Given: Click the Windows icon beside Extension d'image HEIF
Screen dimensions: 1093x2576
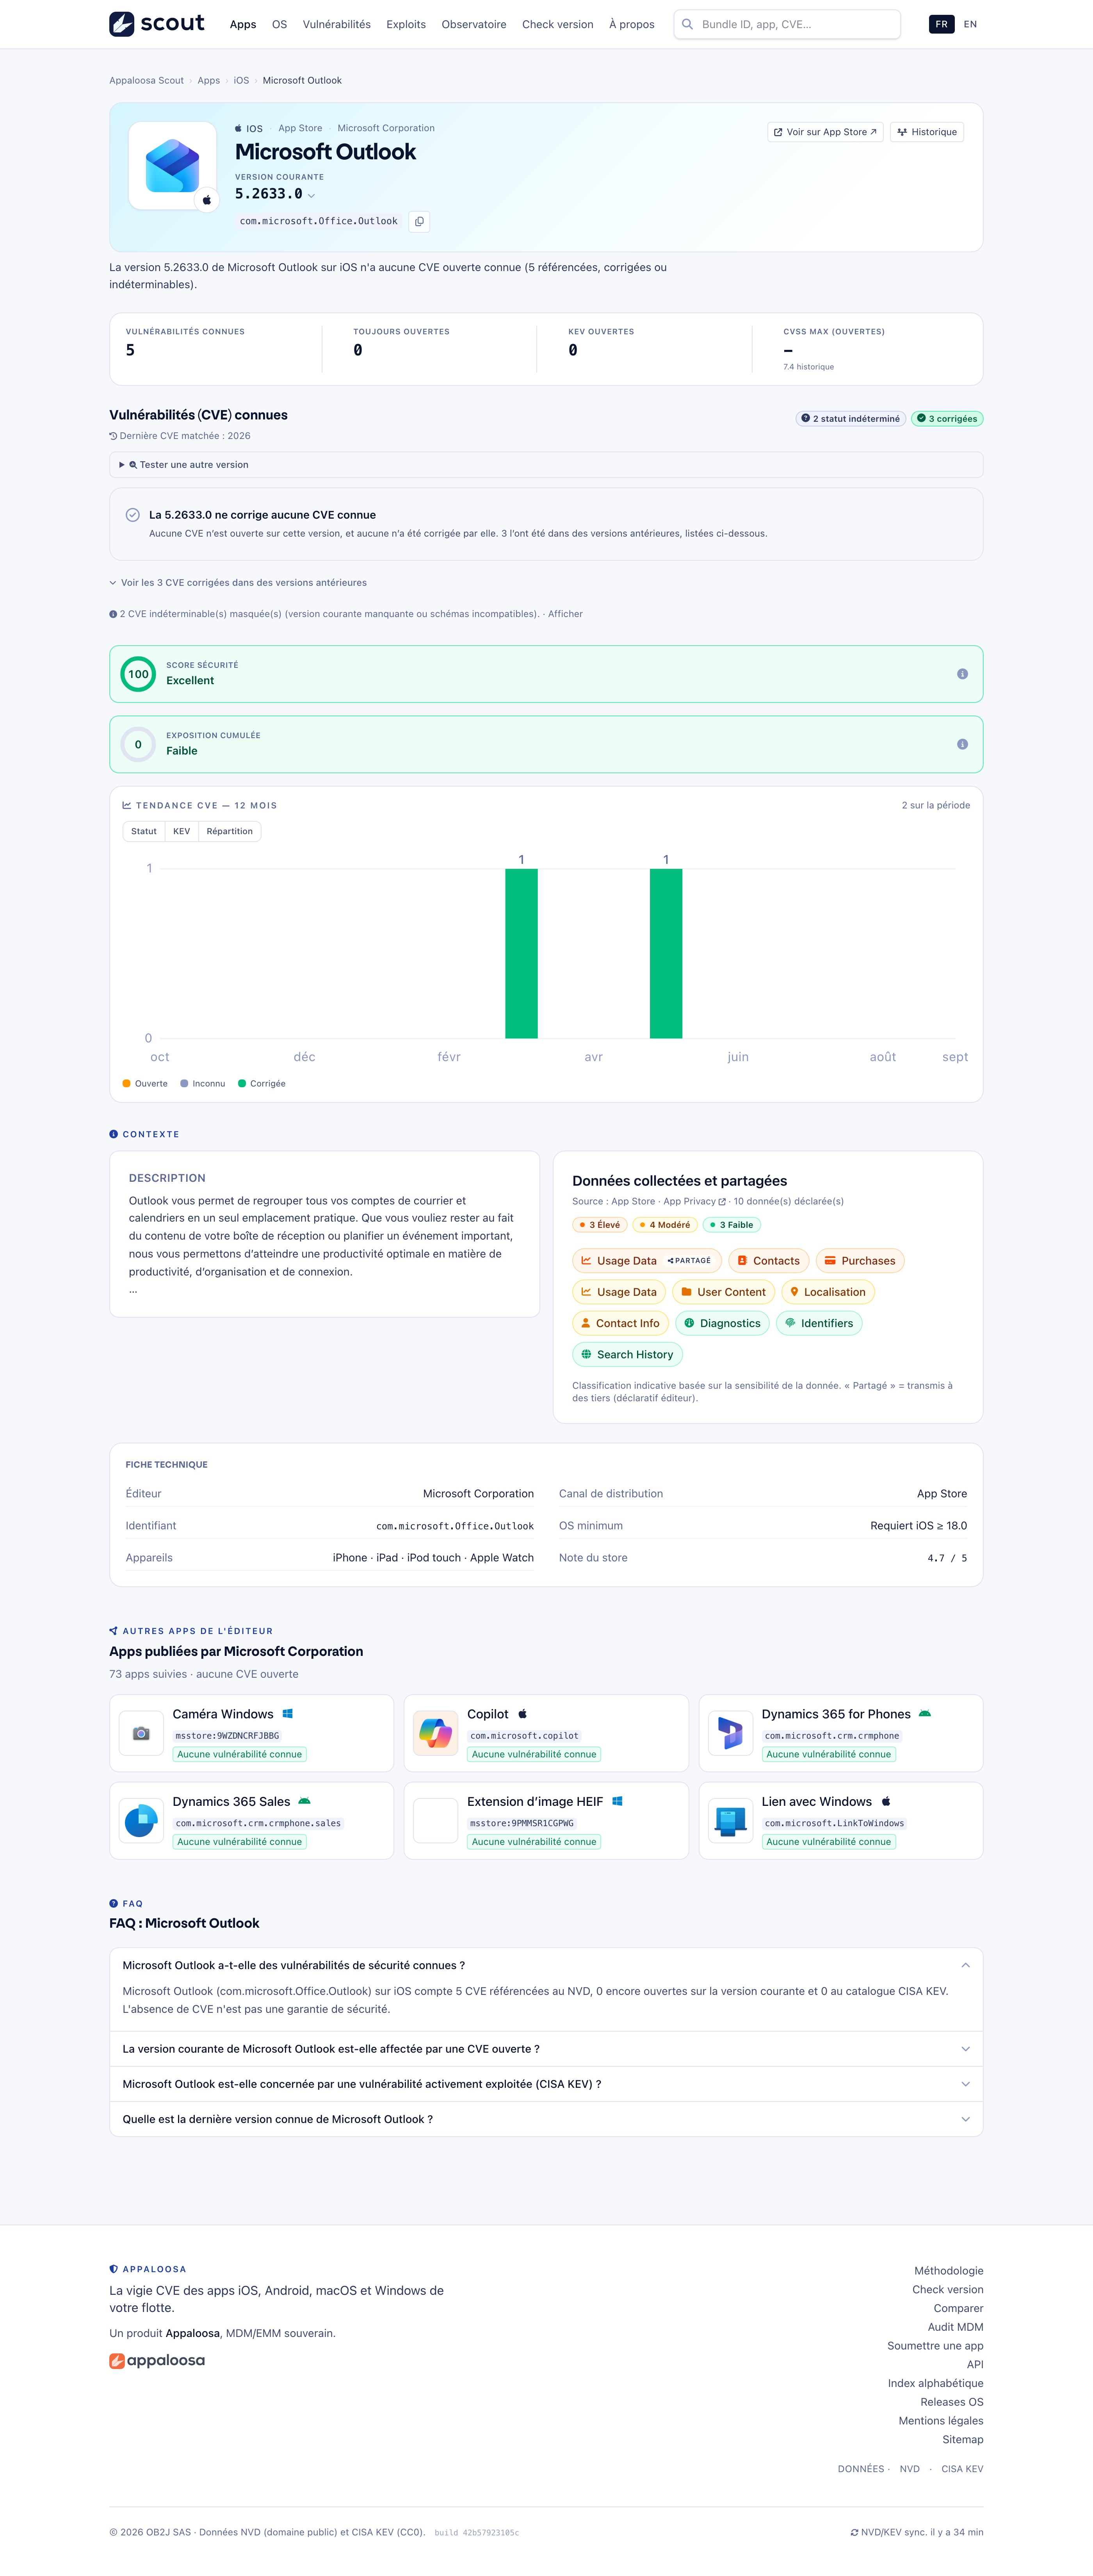Looking at the screenshot, I should 618,1801.
